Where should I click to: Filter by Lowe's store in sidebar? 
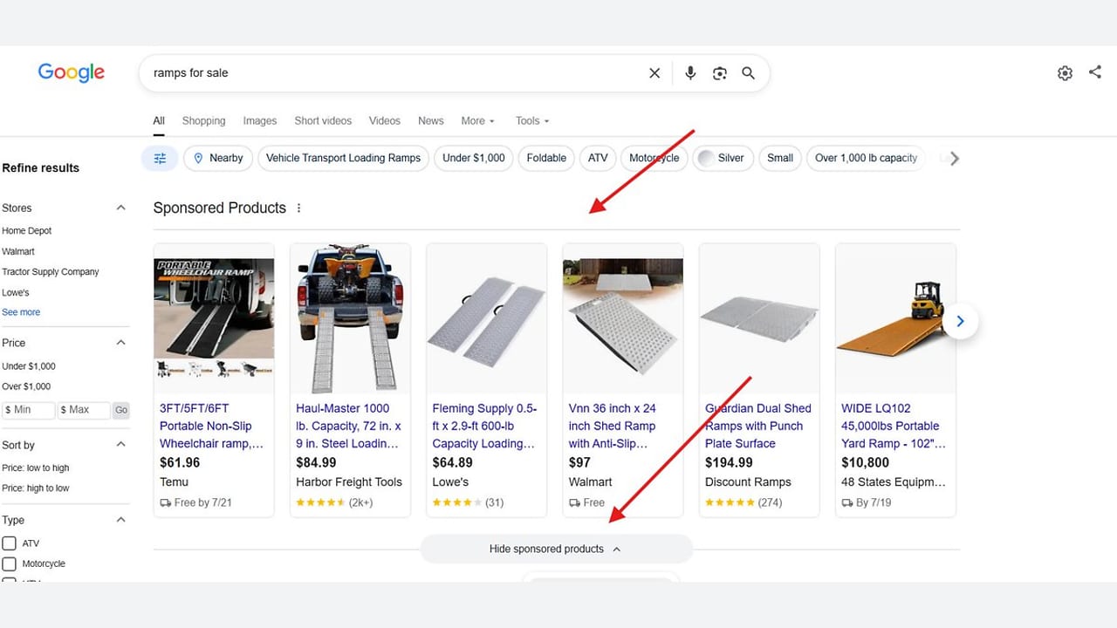tap(16, 293)
